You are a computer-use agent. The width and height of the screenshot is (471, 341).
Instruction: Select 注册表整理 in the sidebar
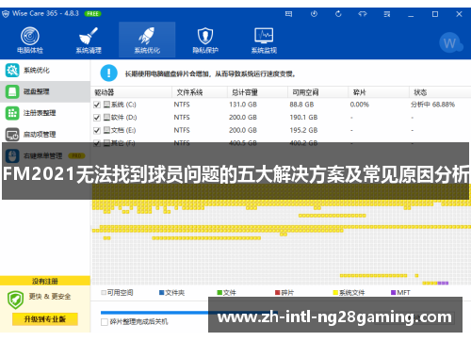pos(45,113)
